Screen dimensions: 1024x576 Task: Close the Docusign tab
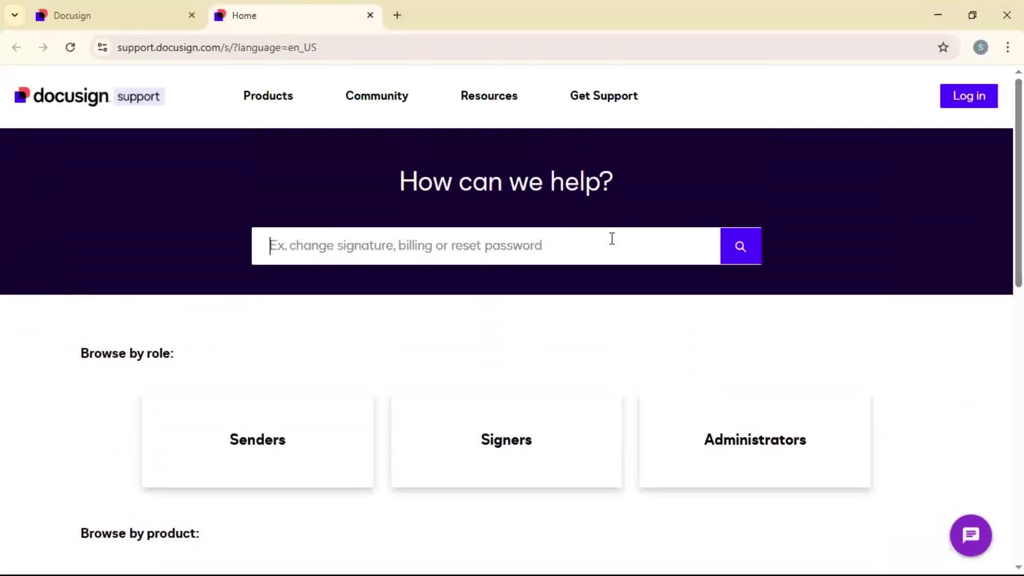[191, 15]
